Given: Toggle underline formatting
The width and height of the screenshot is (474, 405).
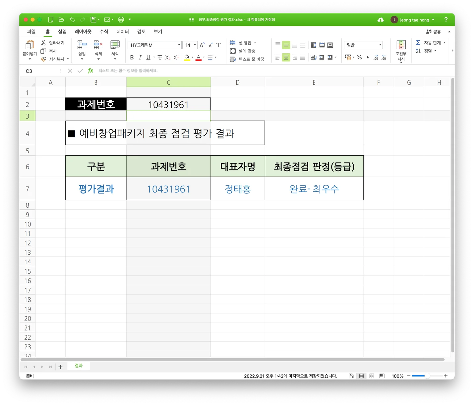Looking at the screenshot, I should pos(148,58).
